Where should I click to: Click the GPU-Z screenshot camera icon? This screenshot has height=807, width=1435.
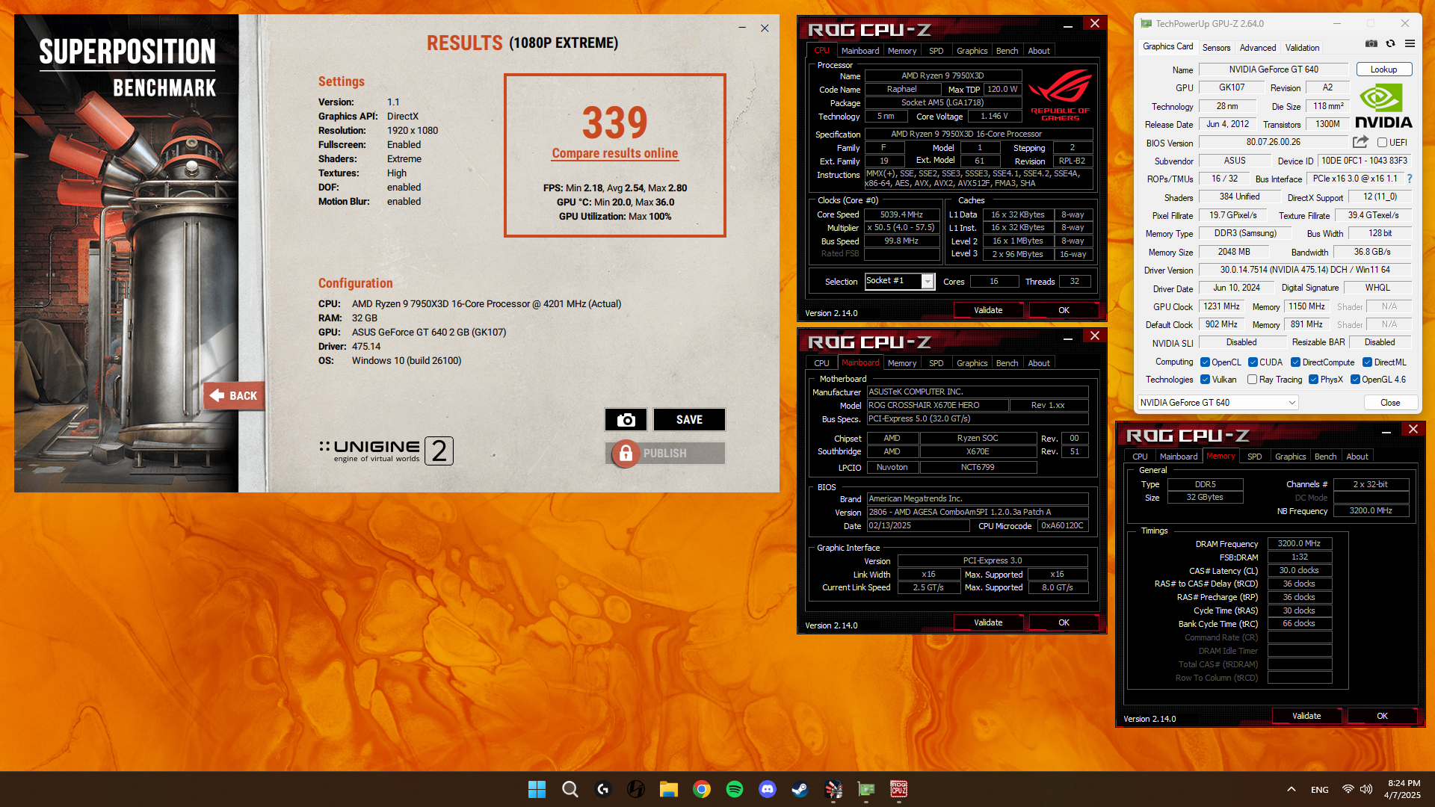(x=1371, y=44)
